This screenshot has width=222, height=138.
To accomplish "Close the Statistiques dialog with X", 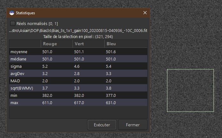I will 145,13.
